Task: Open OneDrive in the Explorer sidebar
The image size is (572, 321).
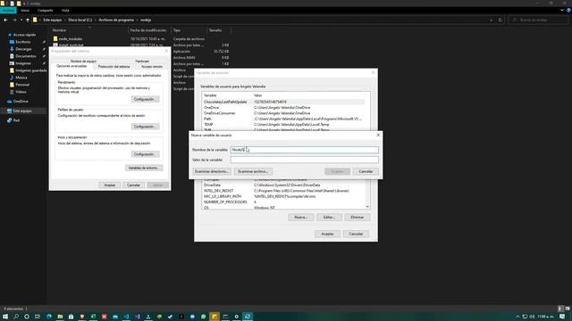Action: click(20, 102)
